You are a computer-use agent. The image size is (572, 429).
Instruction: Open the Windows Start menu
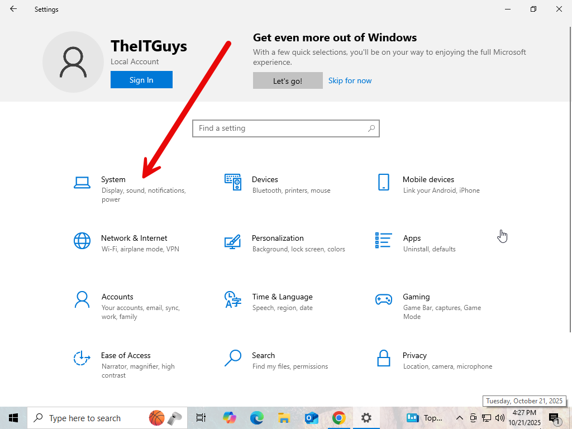(x=13, y=418)
